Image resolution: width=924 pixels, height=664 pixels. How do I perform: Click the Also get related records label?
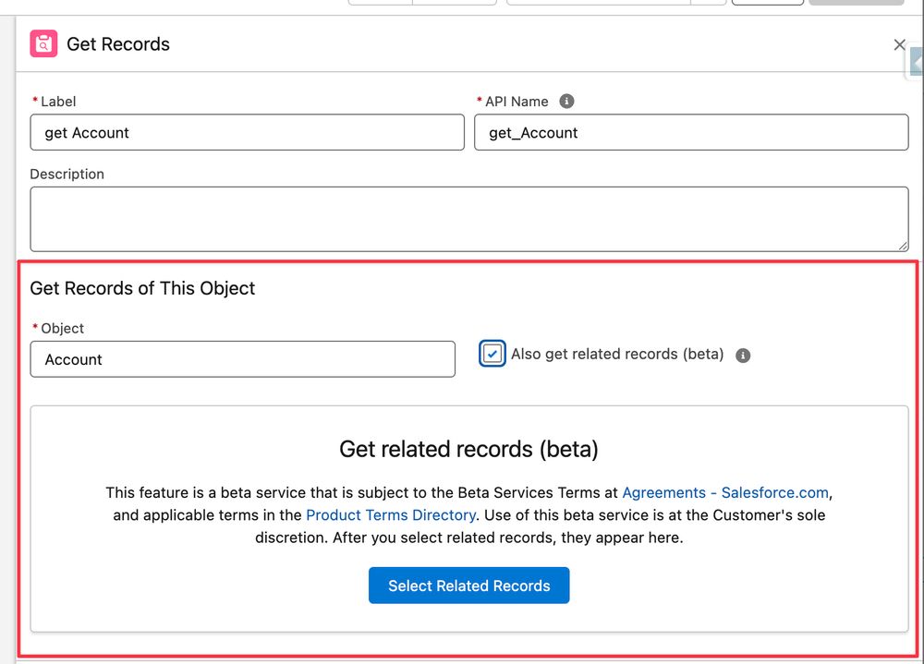coord(617,354)
